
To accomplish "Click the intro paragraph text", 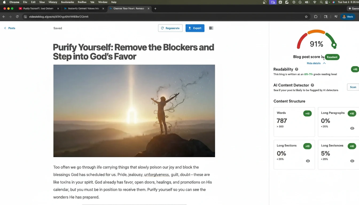I will [x=132, y=182].
